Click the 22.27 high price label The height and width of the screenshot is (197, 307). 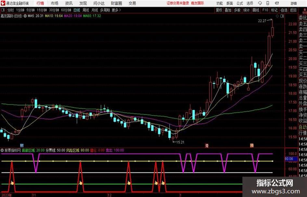(x=262, y=21)
